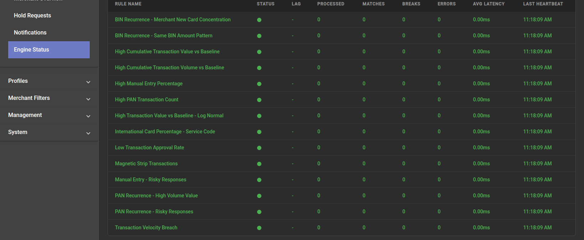584x240 pixels.
Task: Open the Management sidebar group
Action: 49,115
